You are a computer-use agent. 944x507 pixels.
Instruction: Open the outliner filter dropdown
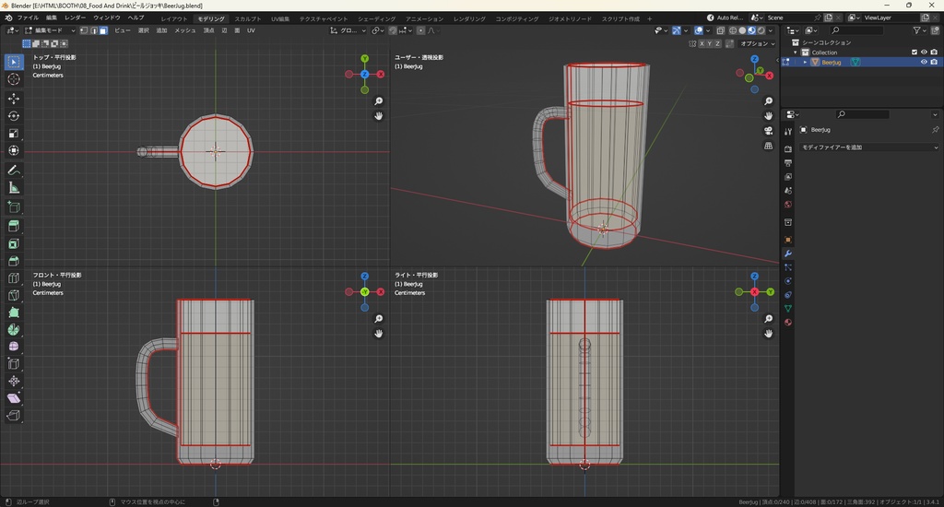[x=919, y=30]
